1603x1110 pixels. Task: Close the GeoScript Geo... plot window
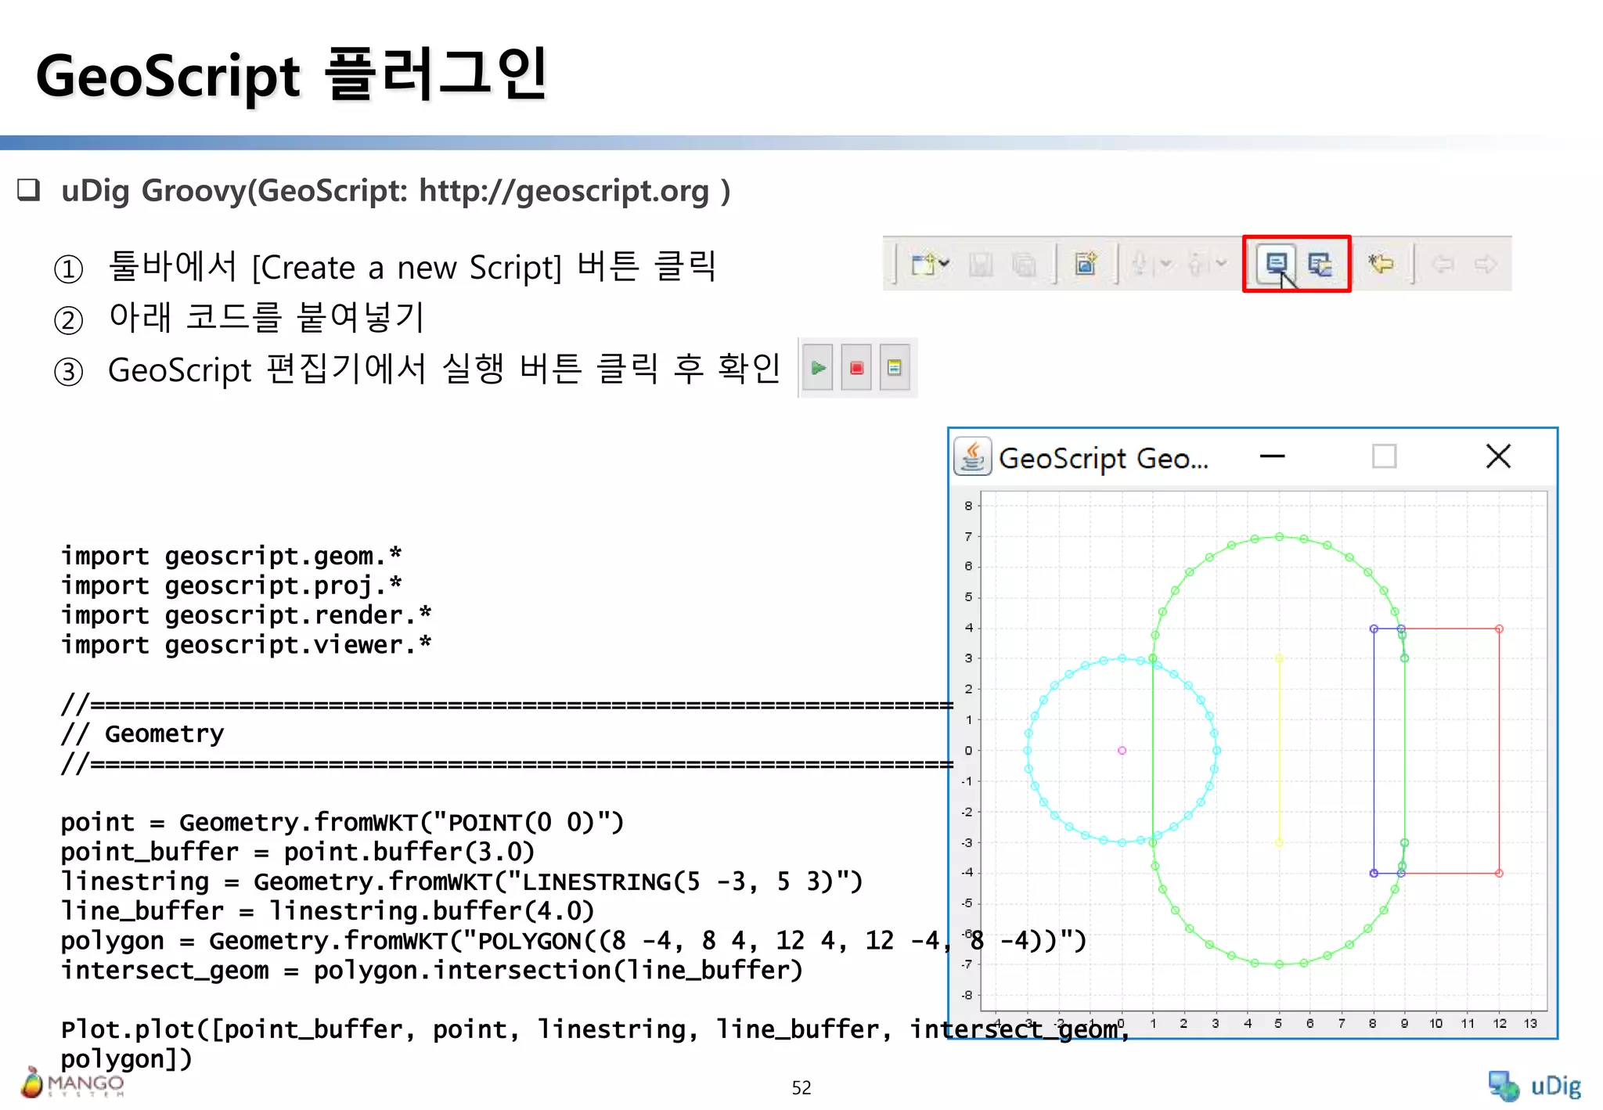click(x=1498, y=456)
